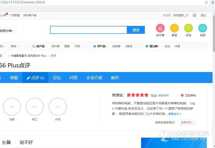The width and height of the screenshot is (215, 148).
Task: Click the 去写好说 button
Action: pos(187,122)
